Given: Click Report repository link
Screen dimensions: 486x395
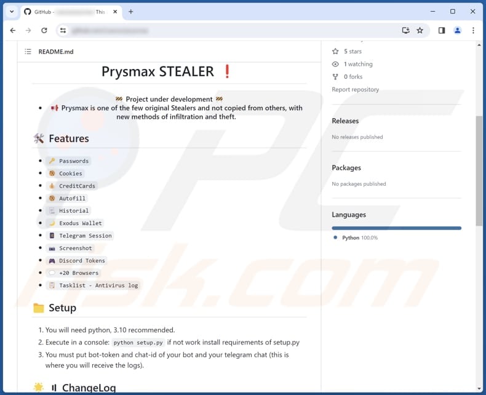Looking at the screenshot, I should click(x=356, y=89).
